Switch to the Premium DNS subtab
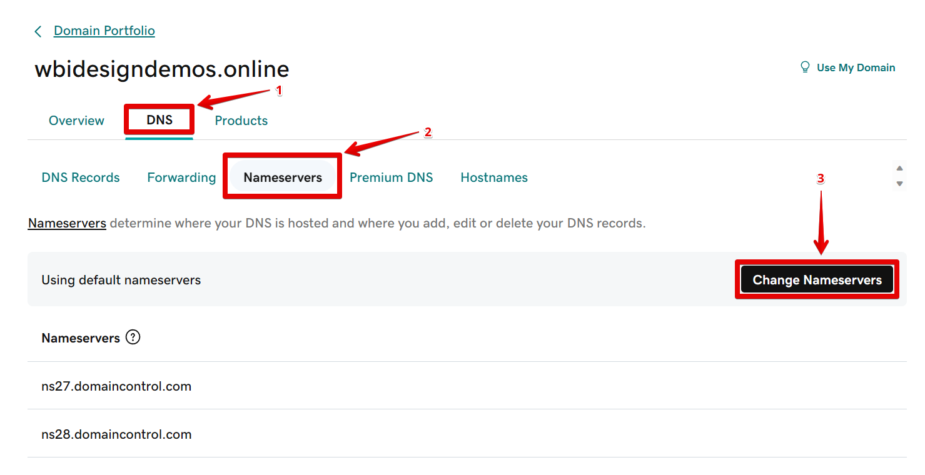Viewport: 925px width, 475px height. click(x=391, y=177)
